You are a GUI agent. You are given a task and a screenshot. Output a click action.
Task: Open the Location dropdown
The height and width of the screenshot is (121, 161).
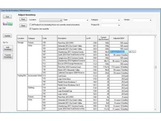51,20
